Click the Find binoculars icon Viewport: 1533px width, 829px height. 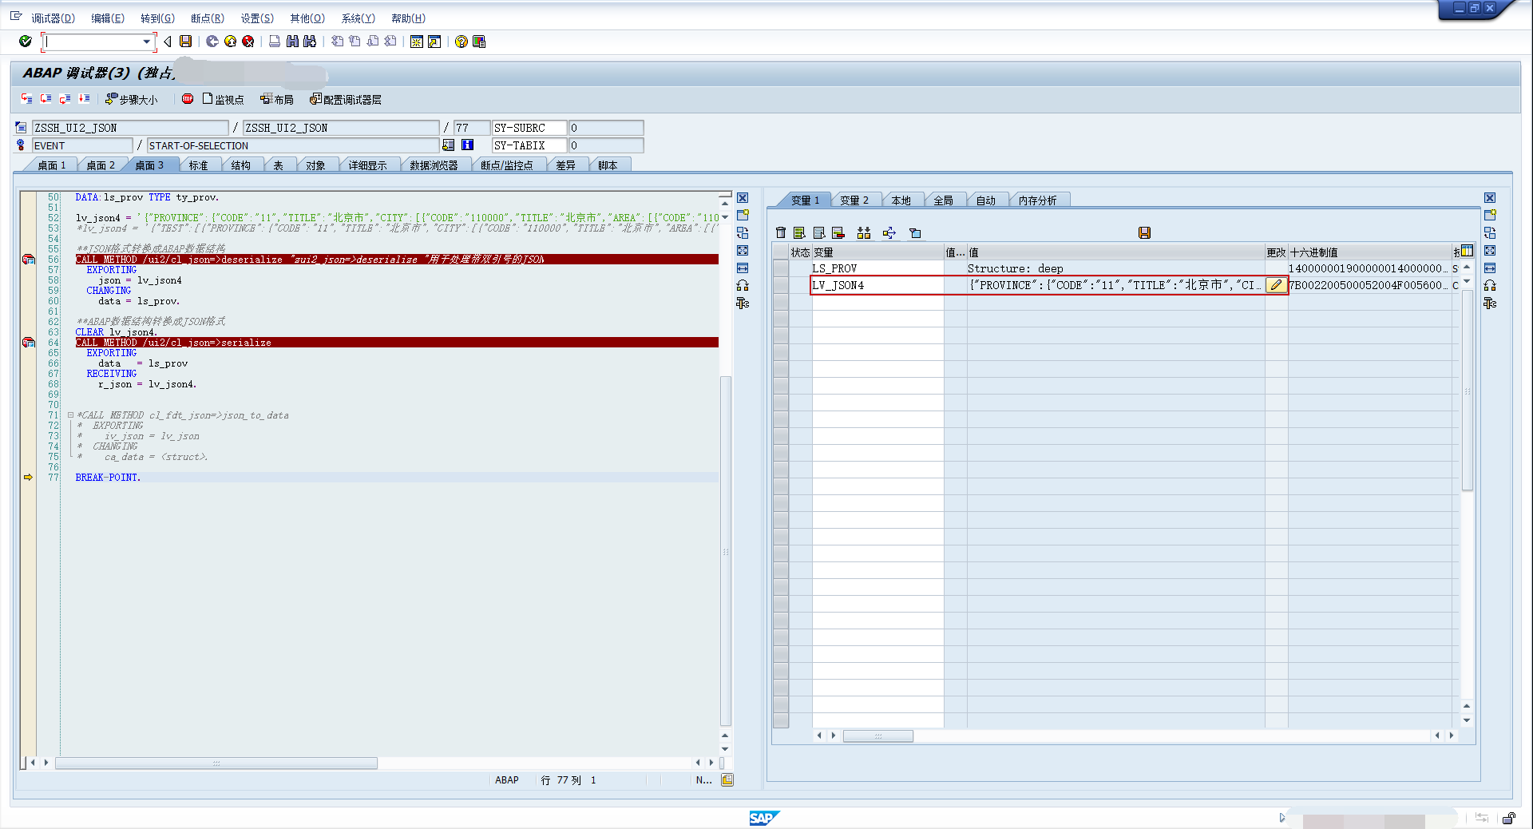(292, 42)
